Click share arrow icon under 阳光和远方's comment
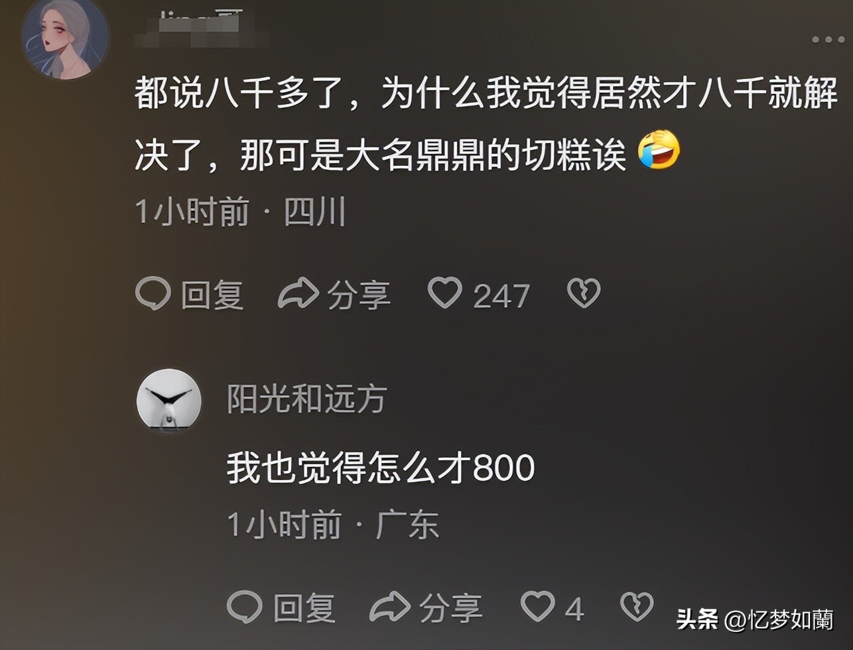This screenshot has width=853, height=650. point(391,608)
